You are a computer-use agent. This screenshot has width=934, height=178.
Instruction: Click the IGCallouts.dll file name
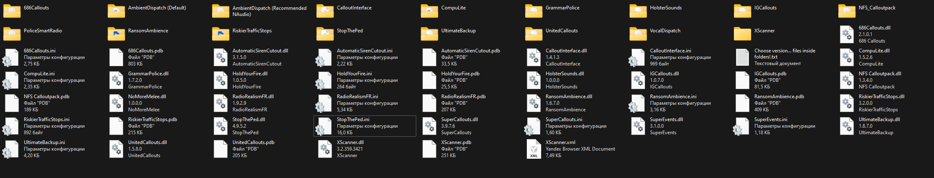pos(664,74)
